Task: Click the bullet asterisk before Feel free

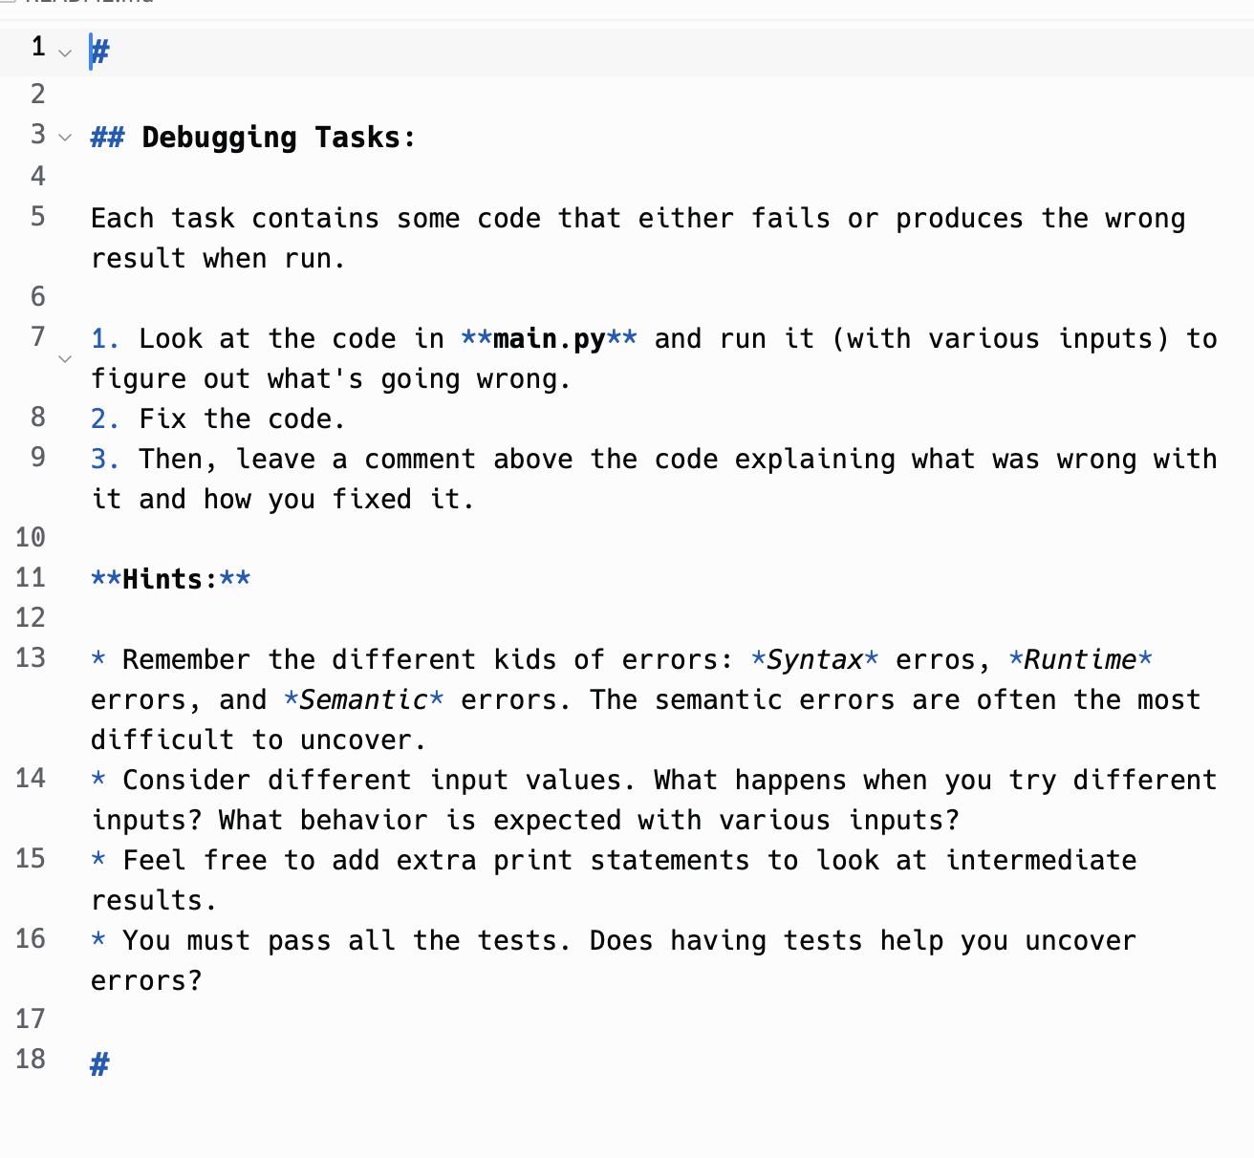Action: (98, 860)
